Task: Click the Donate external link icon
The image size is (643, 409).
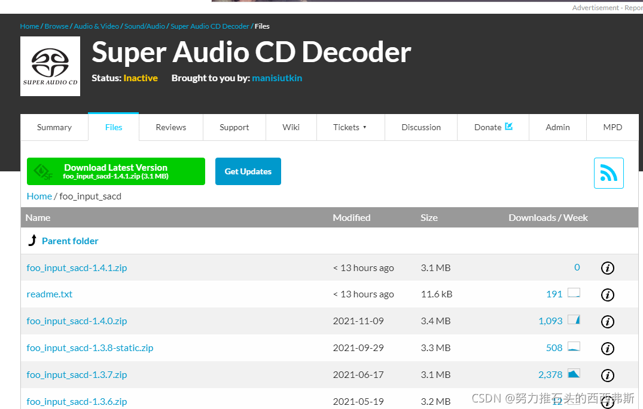Action: [508, 126]
